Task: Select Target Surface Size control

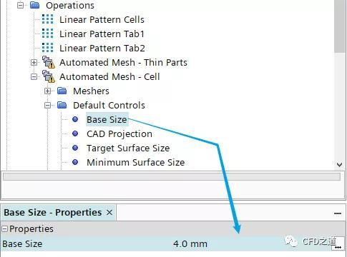Action: tap(128, 148)
